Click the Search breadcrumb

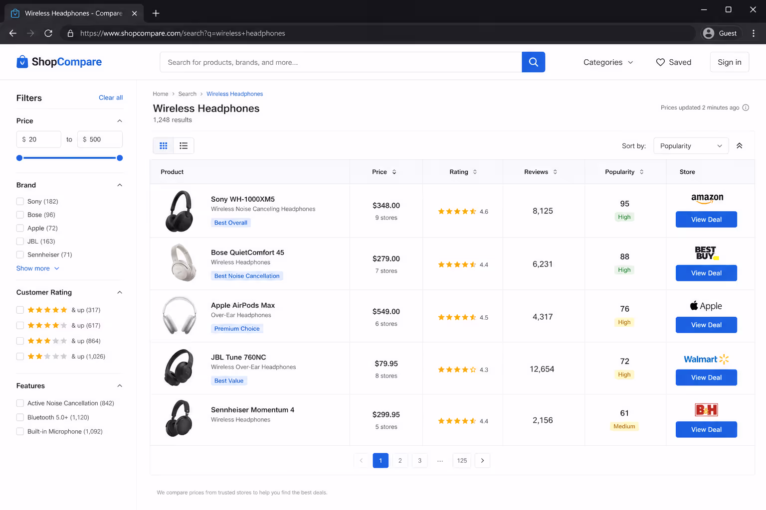188,94
